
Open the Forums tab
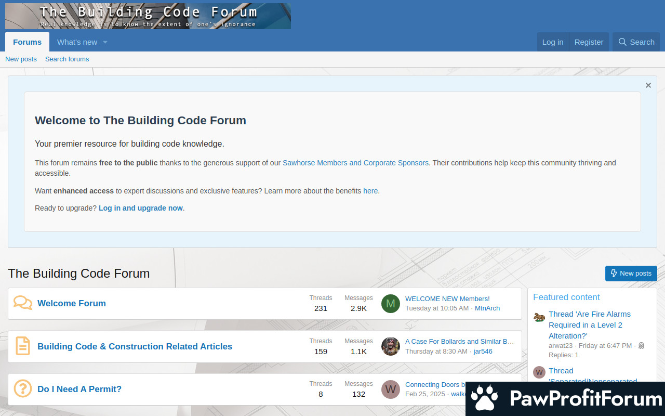(27, 42)
